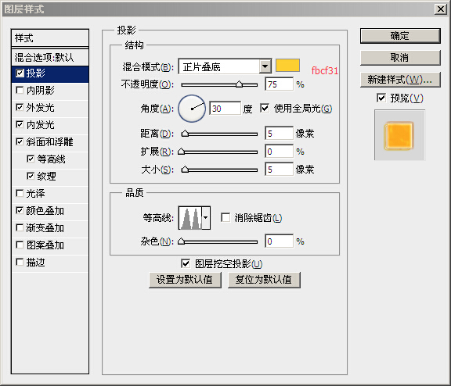Viewport: 451px width, 386px height.
Task: Click the yellow shadow color swatch
Action: [x=287, y=65]
